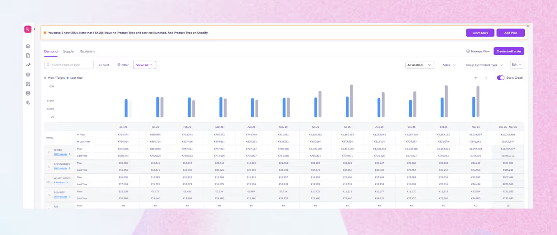Click the Jul 26 bar pair in the graph
Screen dimensions: 557x235
pos(349,101)
